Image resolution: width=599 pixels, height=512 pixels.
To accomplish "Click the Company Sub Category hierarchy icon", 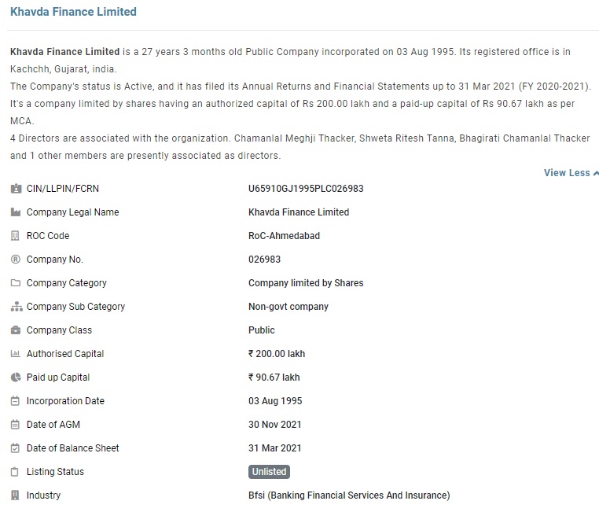I will pyautogui.click(x=16, y=307).
